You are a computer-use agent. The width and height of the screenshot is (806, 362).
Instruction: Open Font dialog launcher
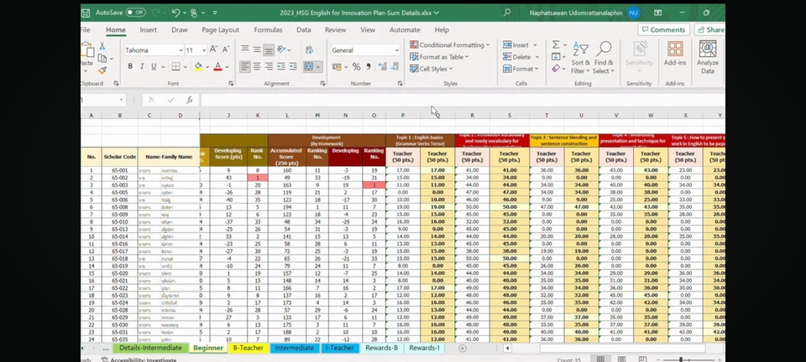231,84
